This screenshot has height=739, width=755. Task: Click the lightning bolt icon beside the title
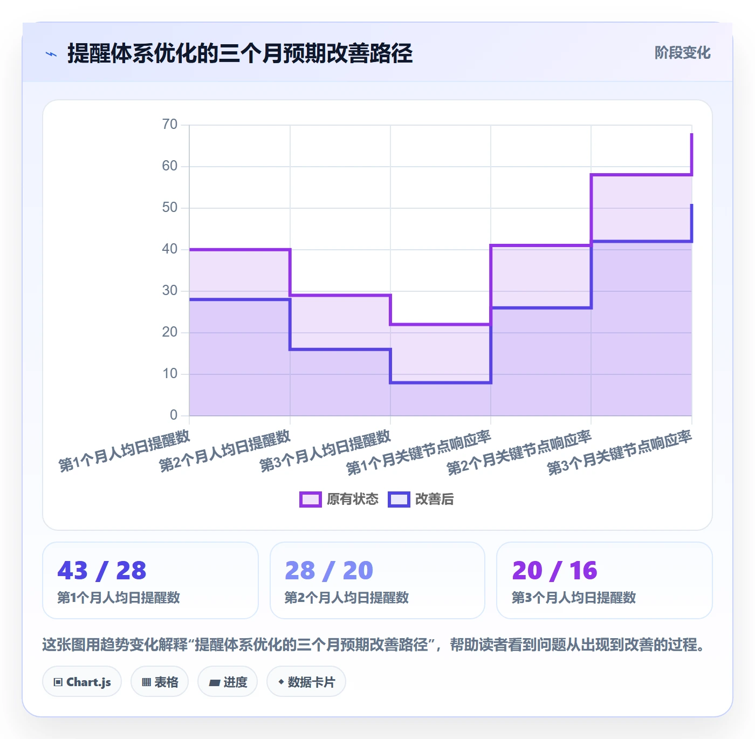click(51, 54)
